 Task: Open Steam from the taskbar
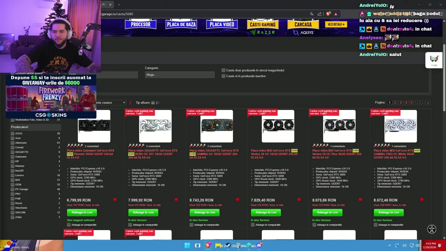[x=228, y=245]
